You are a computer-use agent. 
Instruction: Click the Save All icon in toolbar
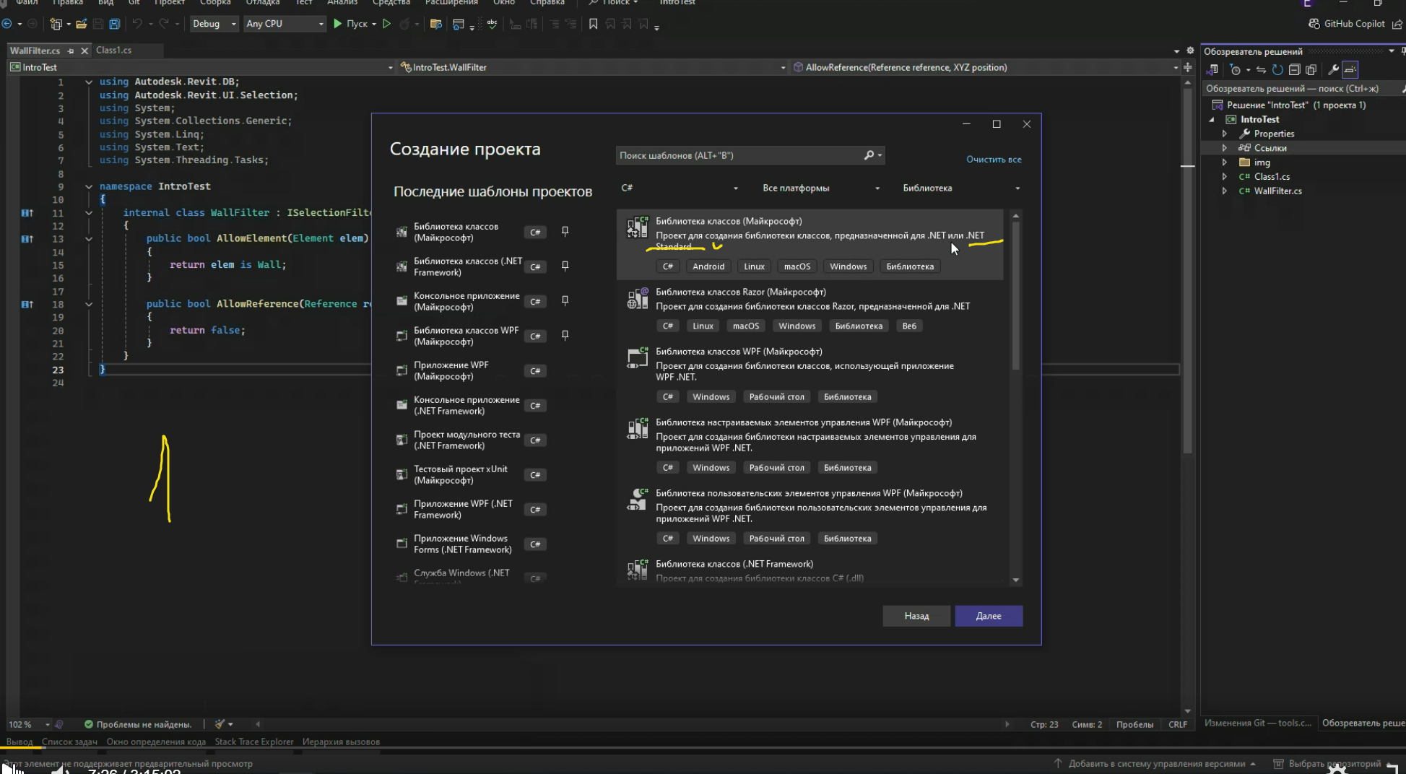pyautogui.click(x=114, y=24)
